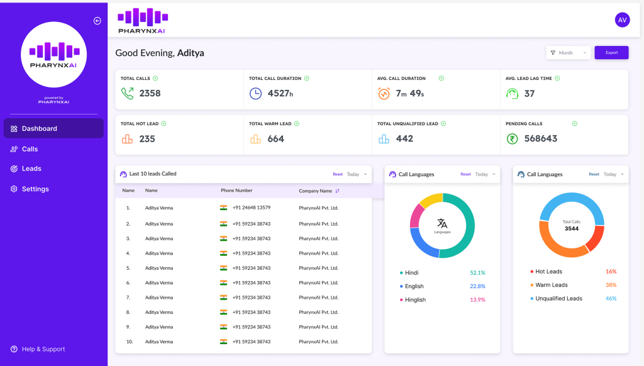Click the Total Calls phone icon
The width and height of the screenshot is (644, 366).
tap(128, 94)
